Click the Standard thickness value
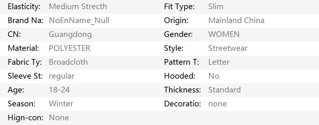The width and height of the screenshot is (319, 125). tap(225, 90)
